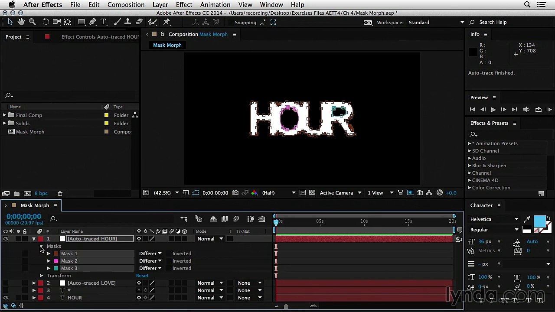Open the Workspace dropdown
Viewport: 555px width, 312px height.
click(x=436, y=23)
